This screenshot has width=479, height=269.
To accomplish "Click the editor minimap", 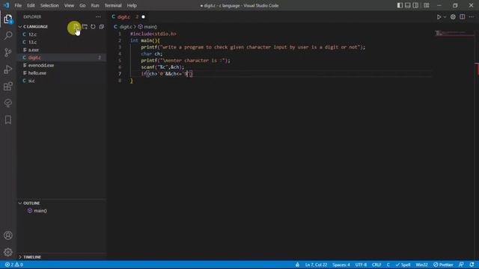I will coord(454,33).
